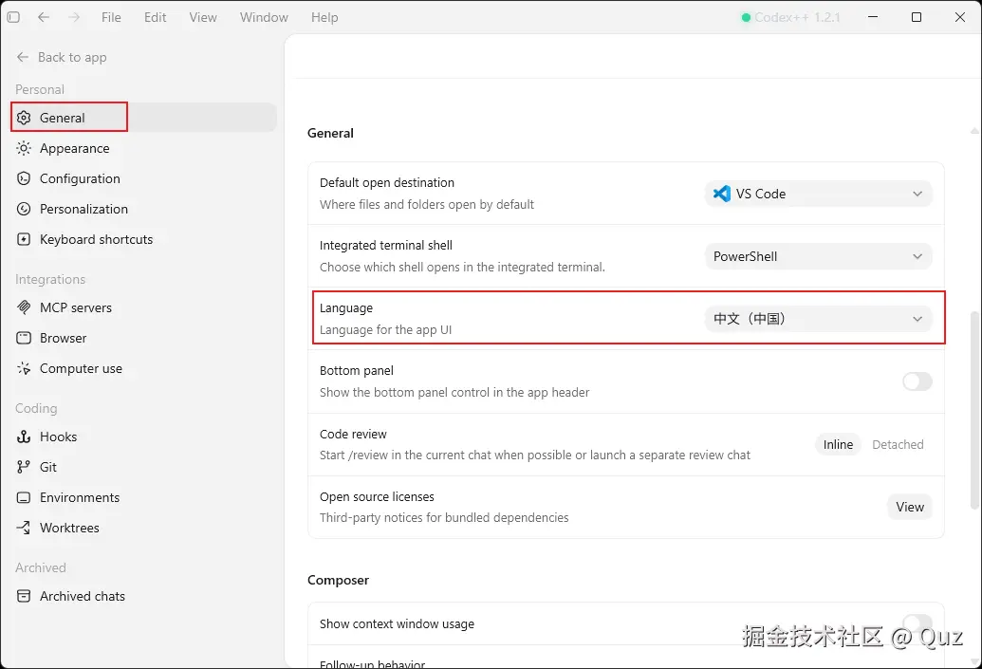Click the VS Code logo in destination dropdown
Viewport: 982px width, 669px height.
(x=722, y=194)
